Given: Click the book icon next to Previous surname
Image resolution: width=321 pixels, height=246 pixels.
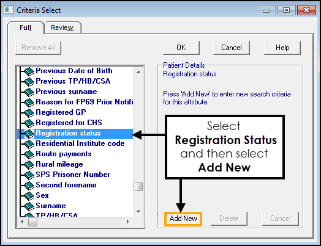Looking at the screenshot, I should click(29, 92).
